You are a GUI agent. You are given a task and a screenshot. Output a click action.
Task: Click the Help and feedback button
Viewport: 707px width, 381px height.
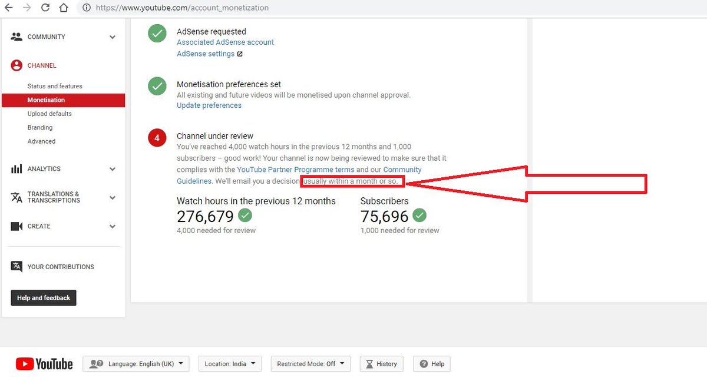(44, 298)
